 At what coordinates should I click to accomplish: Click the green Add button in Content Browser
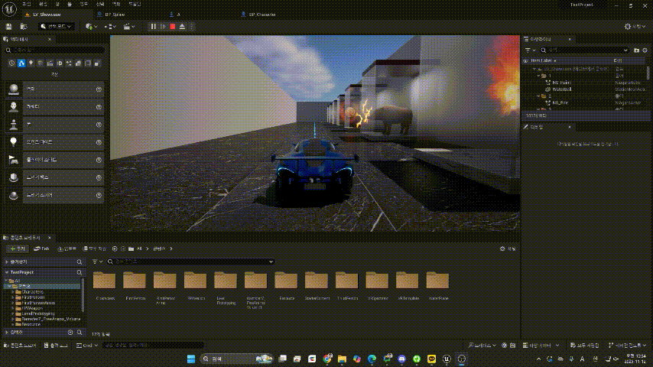point(18,248)
